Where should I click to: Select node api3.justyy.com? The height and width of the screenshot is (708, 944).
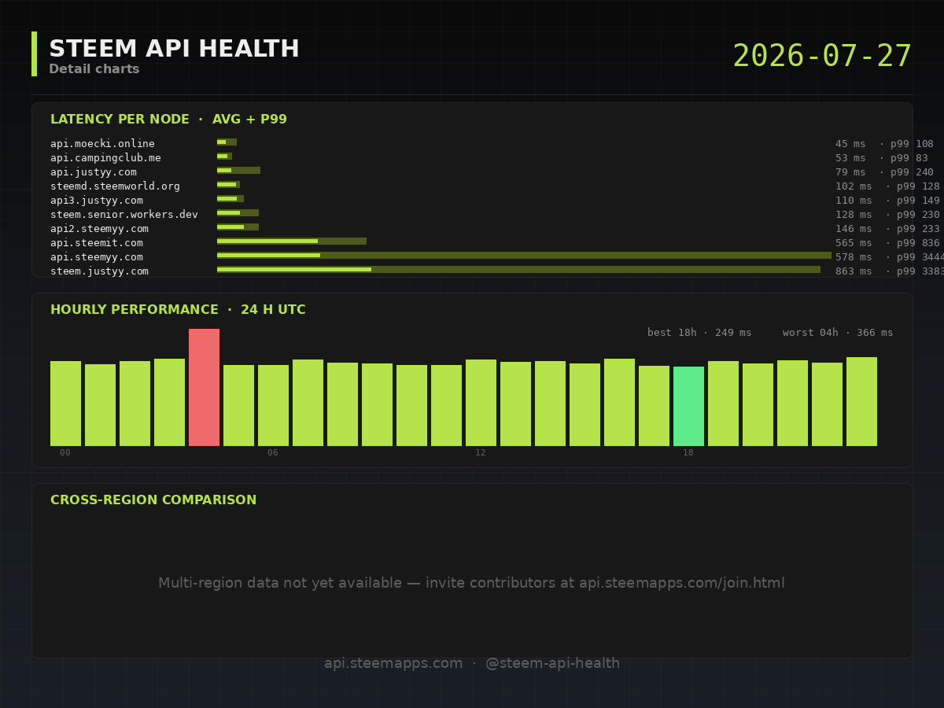tap(96, 200)
